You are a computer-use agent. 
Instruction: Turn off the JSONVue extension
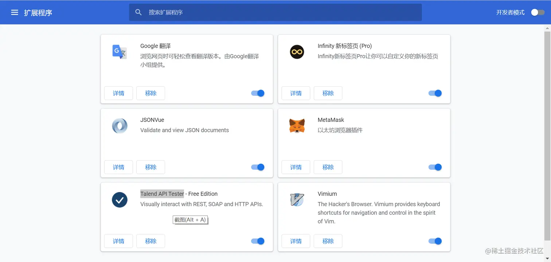click(x=258, y=167)
